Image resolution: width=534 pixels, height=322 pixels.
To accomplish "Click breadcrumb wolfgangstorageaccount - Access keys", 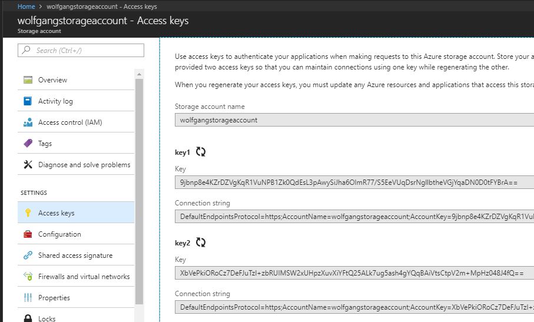I will pos(102,6).
